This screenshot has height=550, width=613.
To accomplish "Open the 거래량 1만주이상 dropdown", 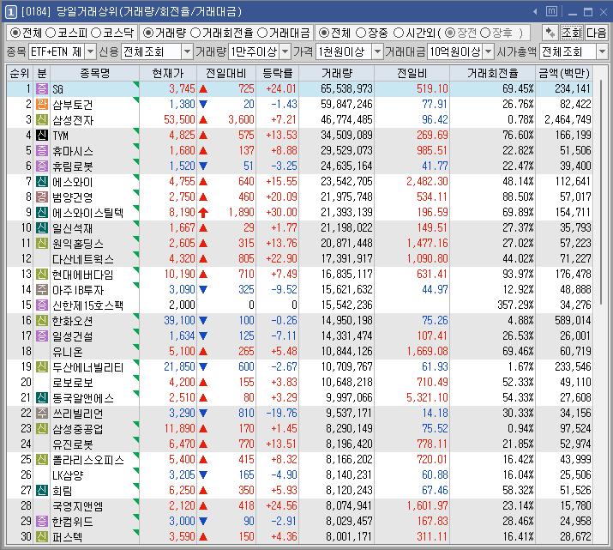I will (x=285, y=51).
